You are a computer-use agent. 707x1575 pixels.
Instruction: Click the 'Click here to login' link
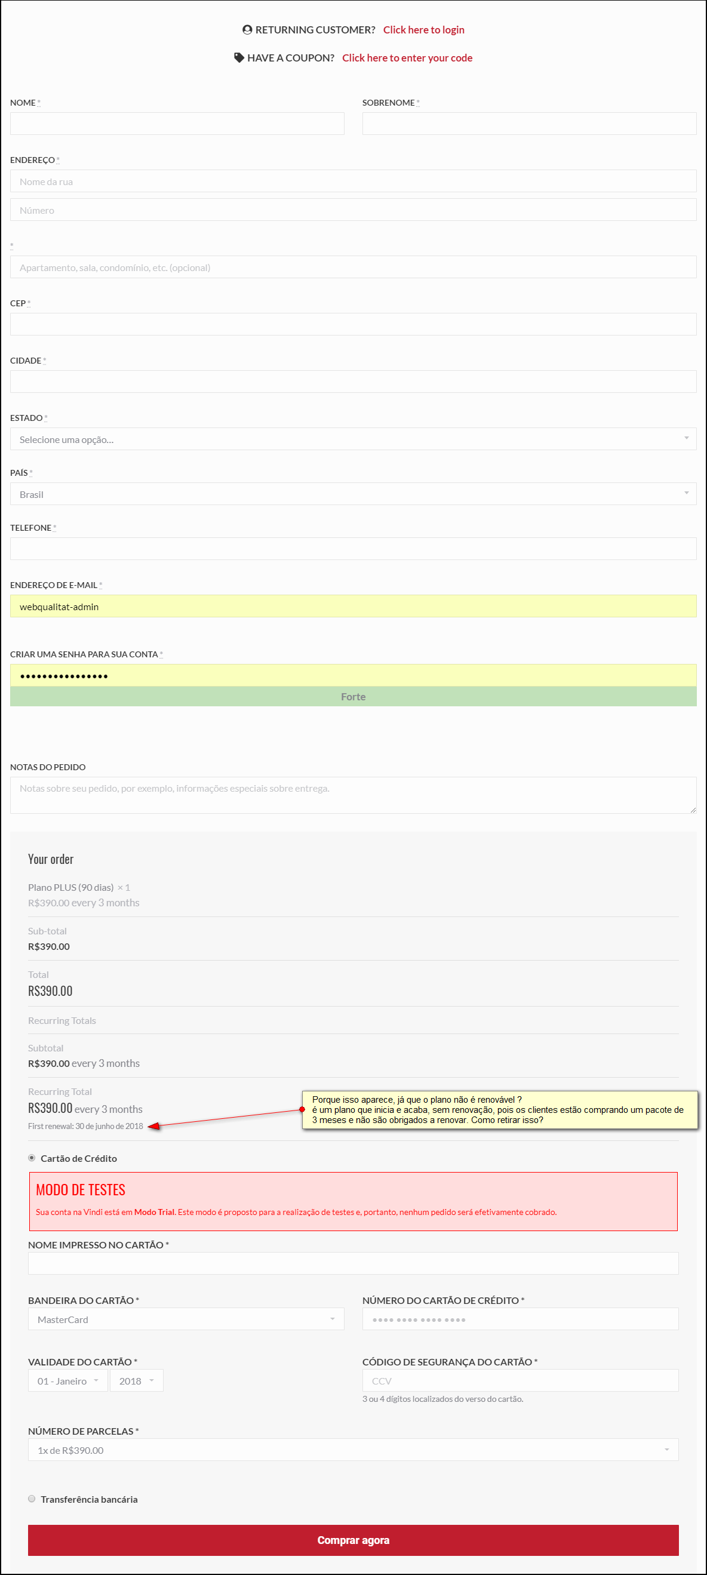[423, 29]
